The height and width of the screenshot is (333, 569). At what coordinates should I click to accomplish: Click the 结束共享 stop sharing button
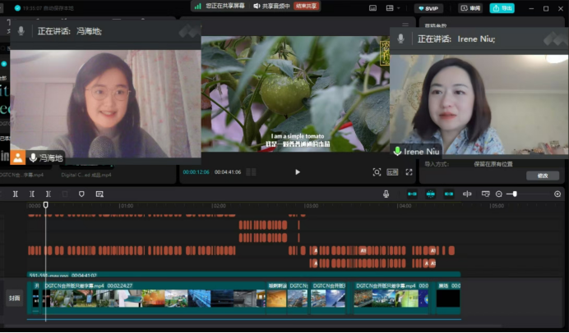point(305,6)
